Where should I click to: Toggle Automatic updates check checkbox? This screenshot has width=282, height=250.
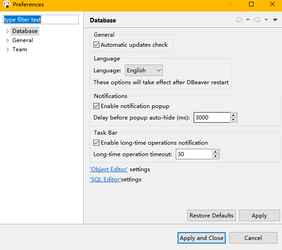tap(96, 44)
